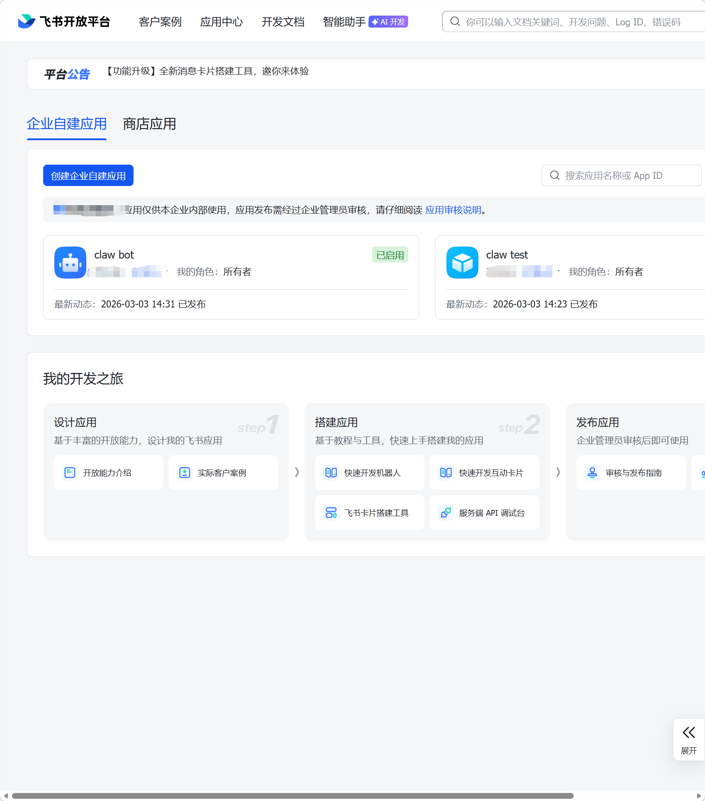Click the chevron between 设计应用 and 搭建应用

[x=297, y=472]
